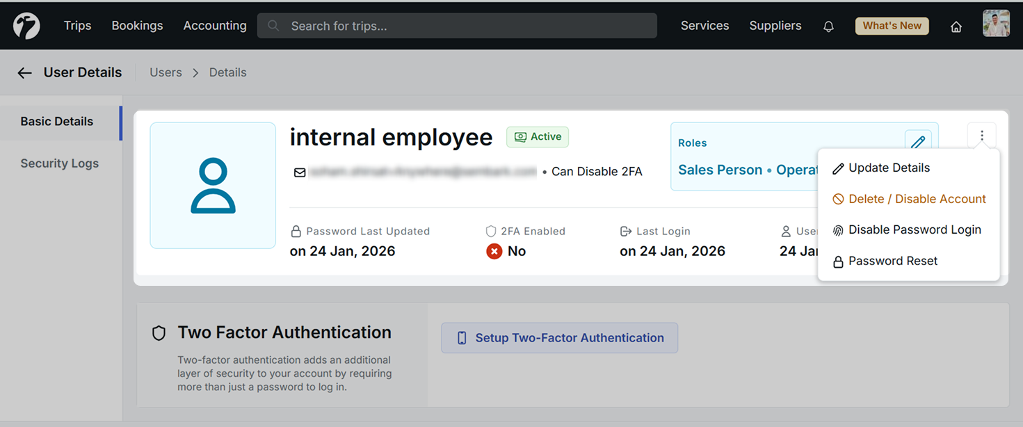This screenshot has width=1023, height=427.
Task: Open the Services menu
Action: click(704, 26)
